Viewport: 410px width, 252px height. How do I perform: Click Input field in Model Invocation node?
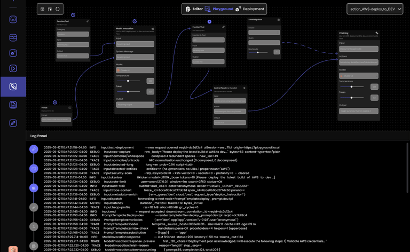coord(135,44)
